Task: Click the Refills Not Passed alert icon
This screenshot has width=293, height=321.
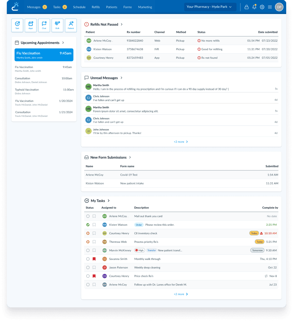Action: (x=87, y=24)
